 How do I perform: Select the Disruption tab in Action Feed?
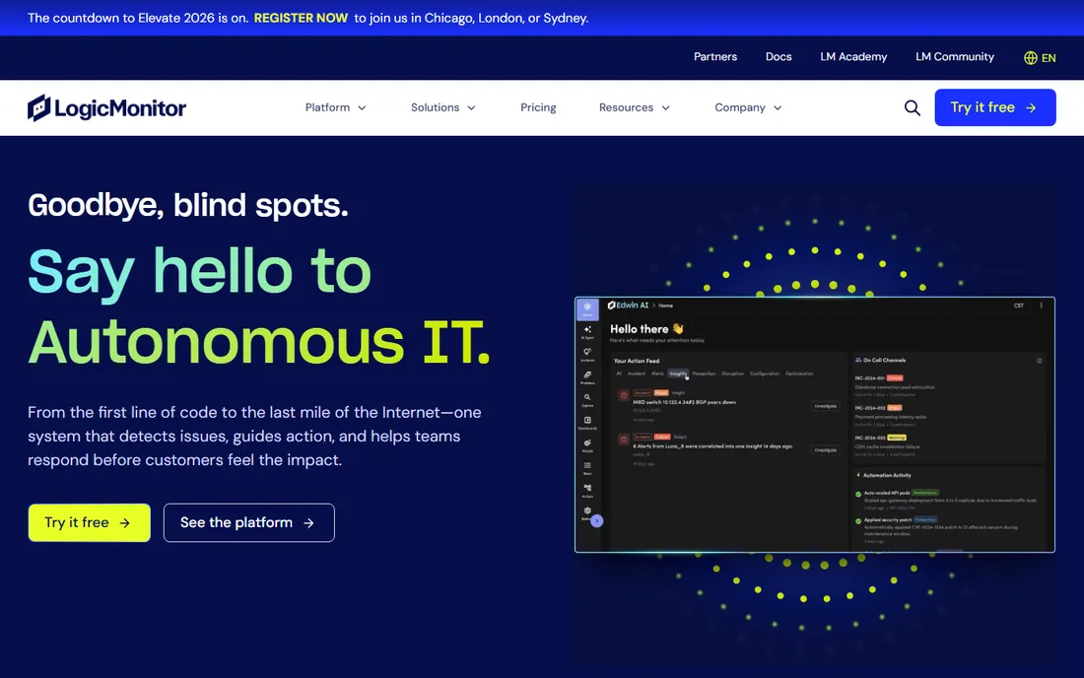(x=733, y=373)
